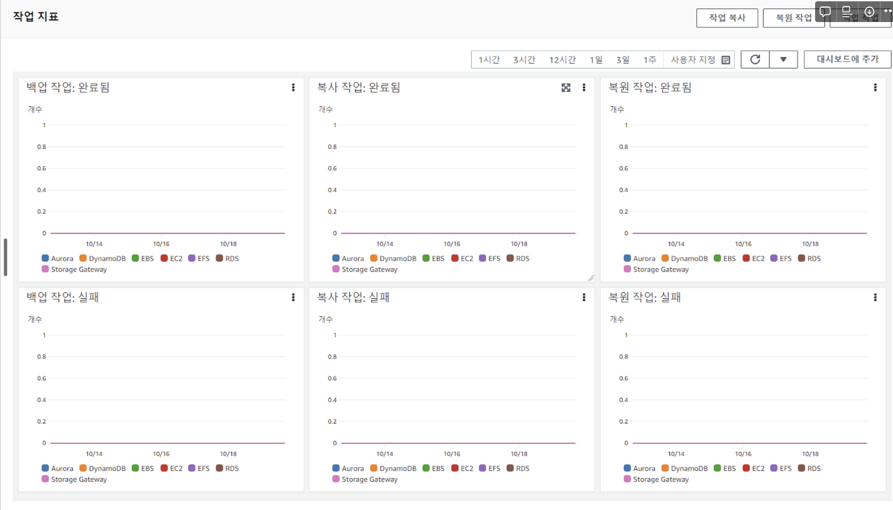The image size is (893, 510).
Task: Toggle DynamoDB legend in 백업 작업: 완료됨 chart
Action: (x=103, y=259)
